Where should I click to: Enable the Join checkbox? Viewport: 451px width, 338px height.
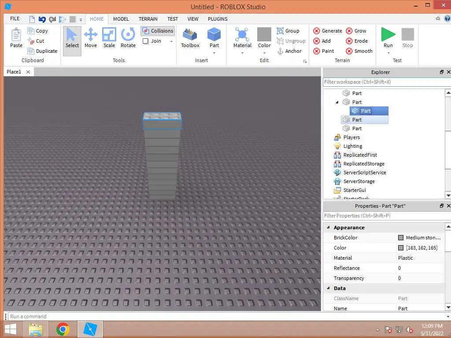click(145, 41)
